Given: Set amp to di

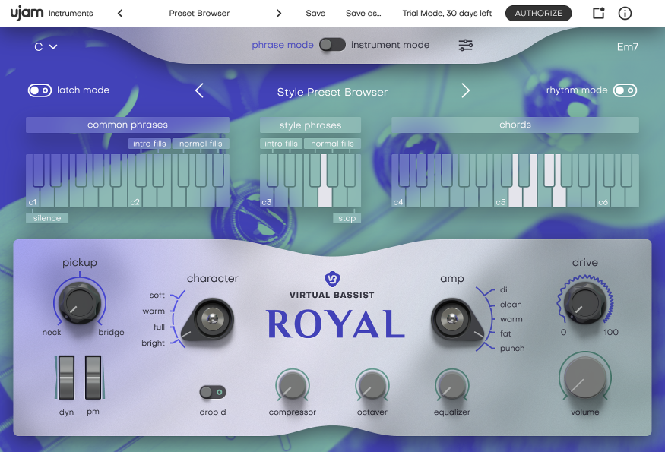Looking at the screenshot, I should point(503,289).
